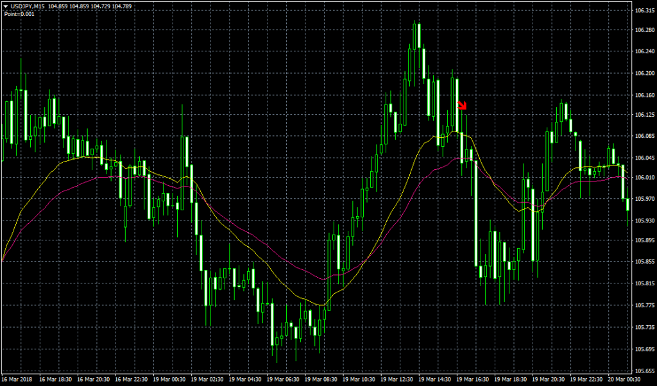Click the 16 Mar 2018 date label
The image size is (657, 386).
coord(17,380)
